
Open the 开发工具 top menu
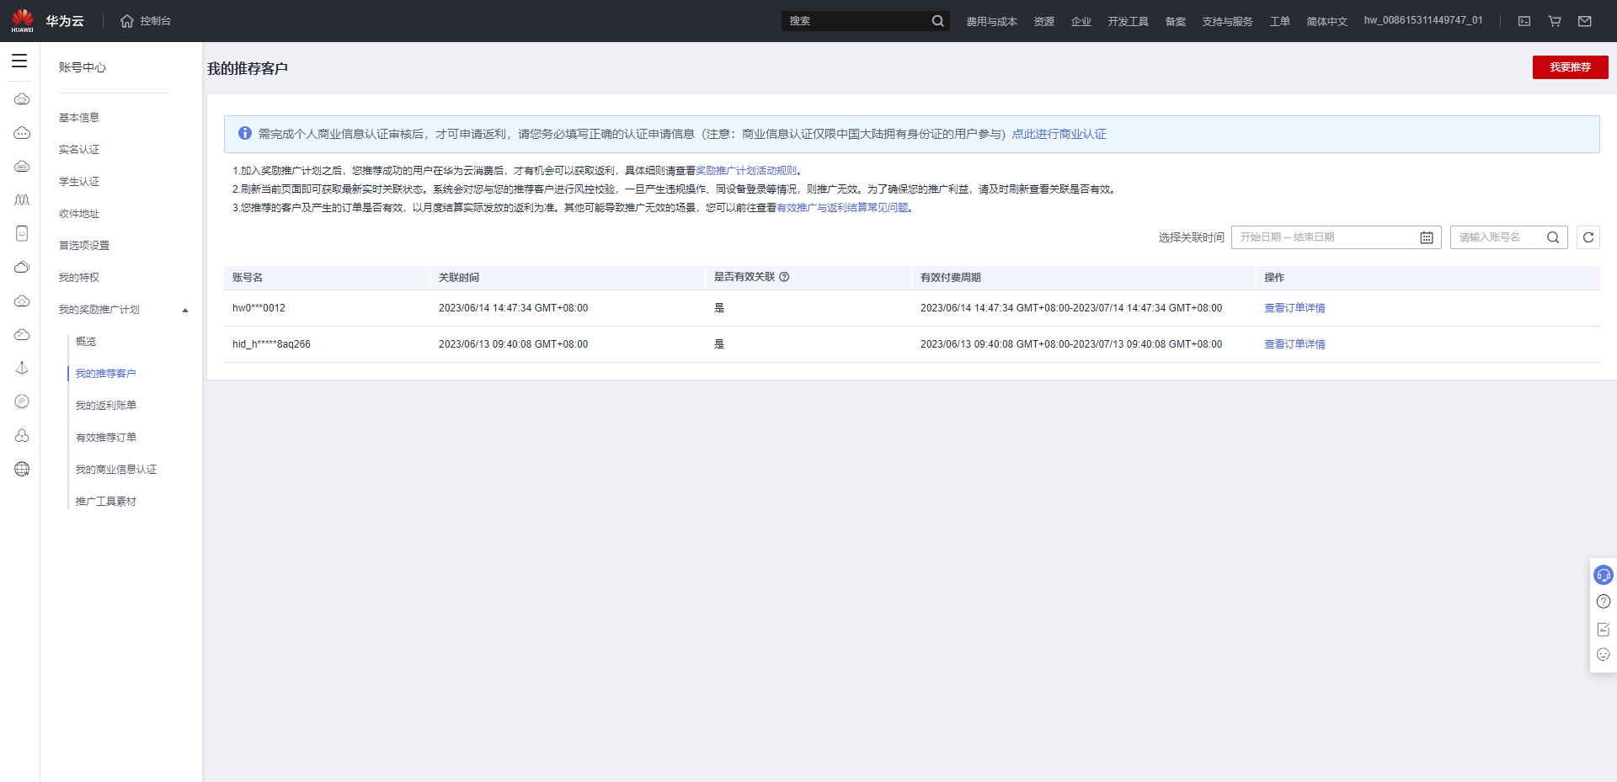click(x=1128, y=21)
